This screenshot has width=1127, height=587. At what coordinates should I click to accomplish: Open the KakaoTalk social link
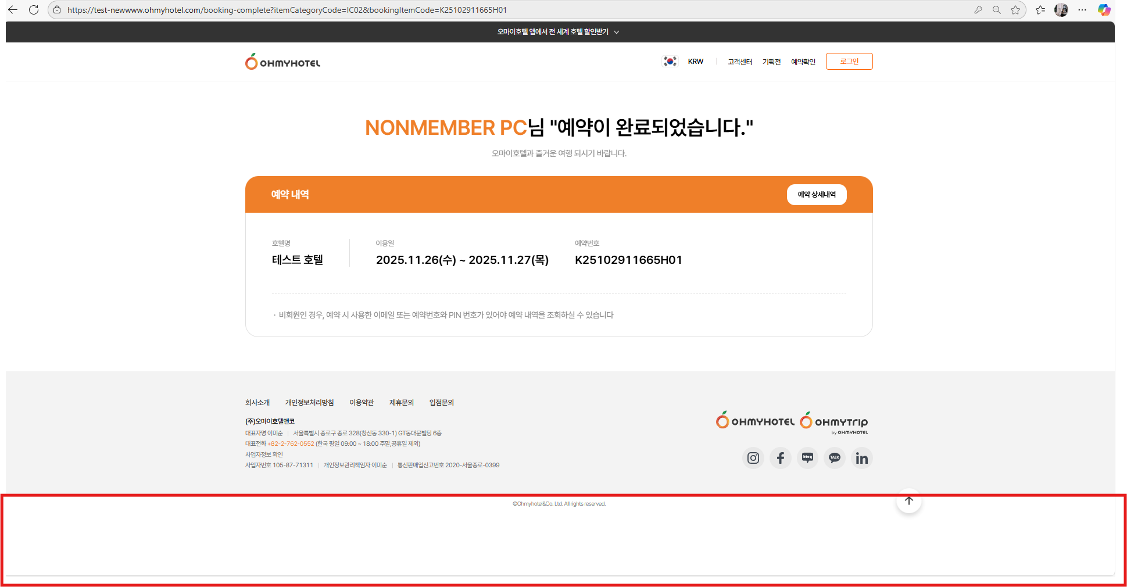[835, 458]
